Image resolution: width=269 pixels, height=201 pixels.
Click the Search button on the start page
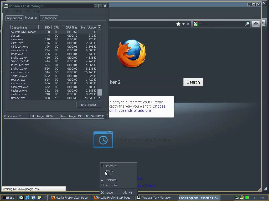[193, 82]
